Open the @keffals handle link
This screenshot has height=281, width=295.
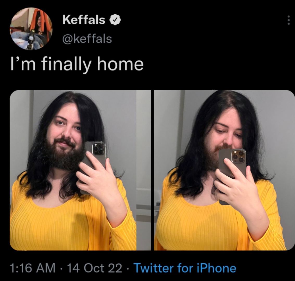pos(87,39)
